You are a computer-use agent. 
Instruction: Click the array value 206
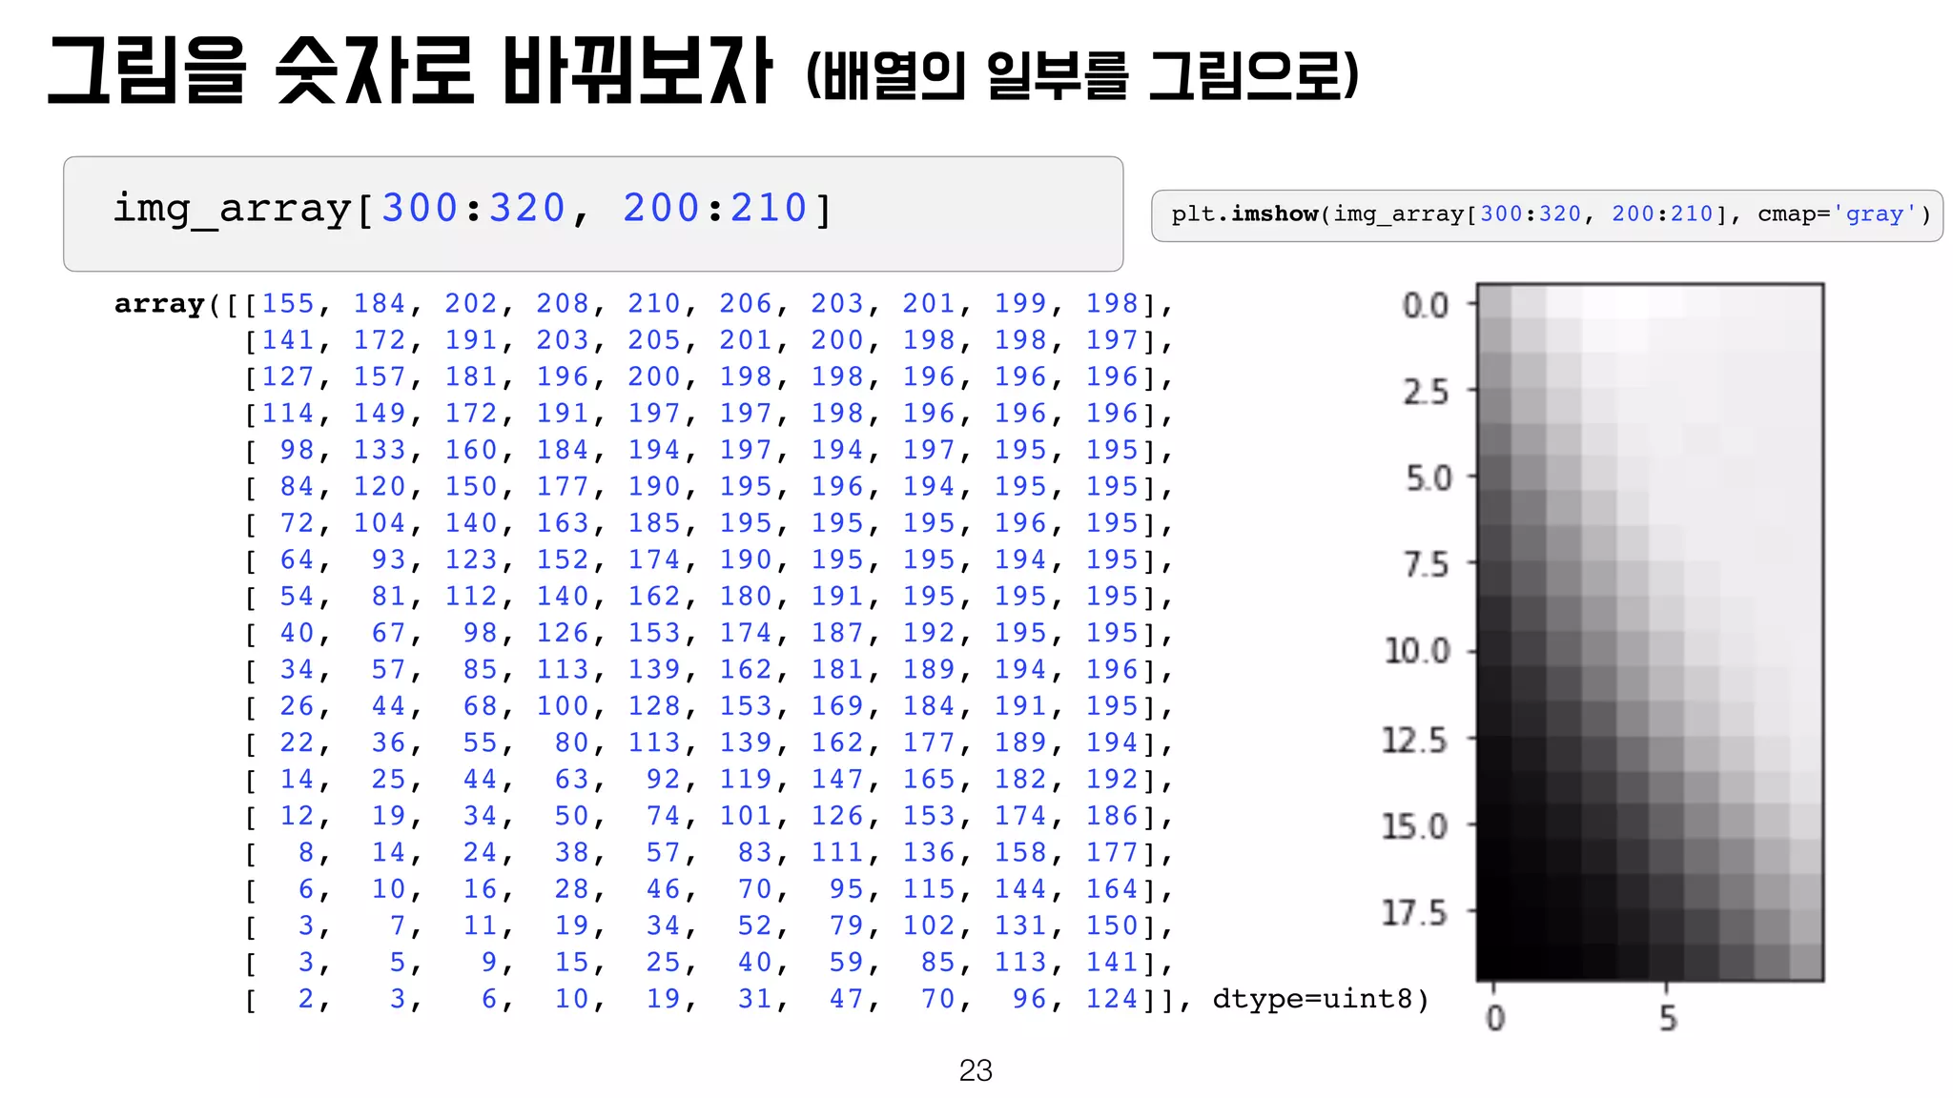tap(746, 303)
